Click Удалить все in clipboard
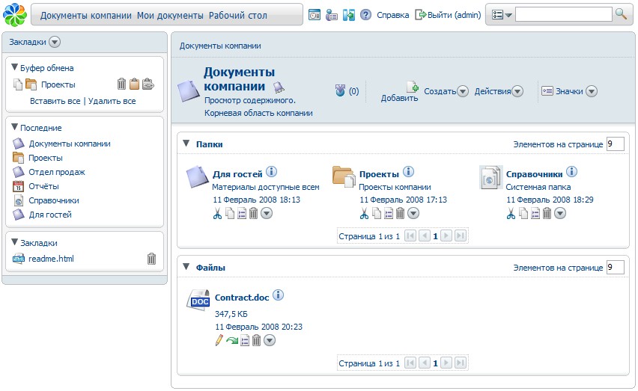Screen dimensions: 638x391 [112, 101]
